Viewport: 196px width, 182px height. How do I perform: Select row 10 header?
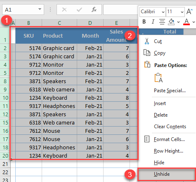click(x=5, y=98)
